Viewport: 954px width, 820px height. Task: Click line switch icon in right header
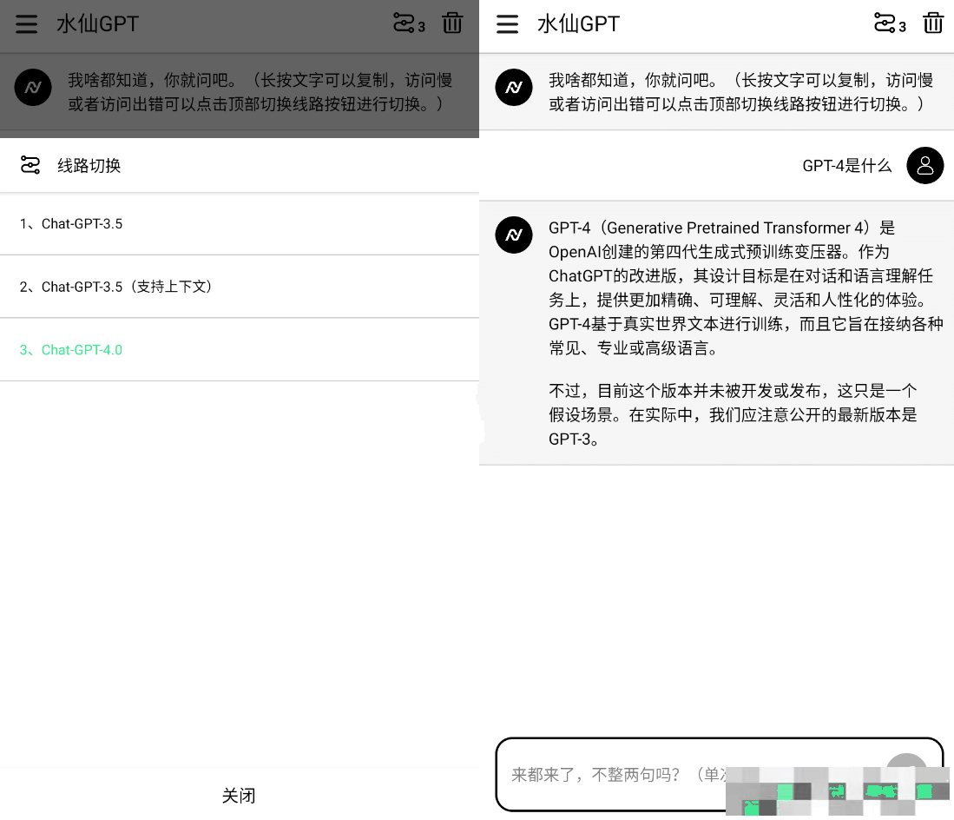click(889, 23)
